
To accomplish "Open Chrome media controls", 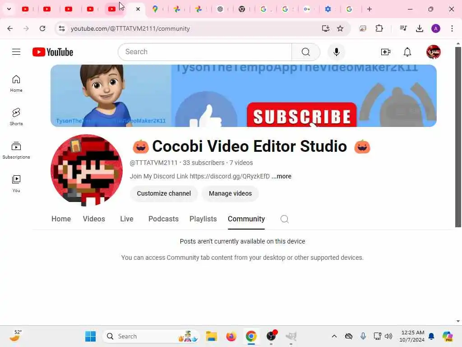I will pyautogui.click(x=403, y=28).
